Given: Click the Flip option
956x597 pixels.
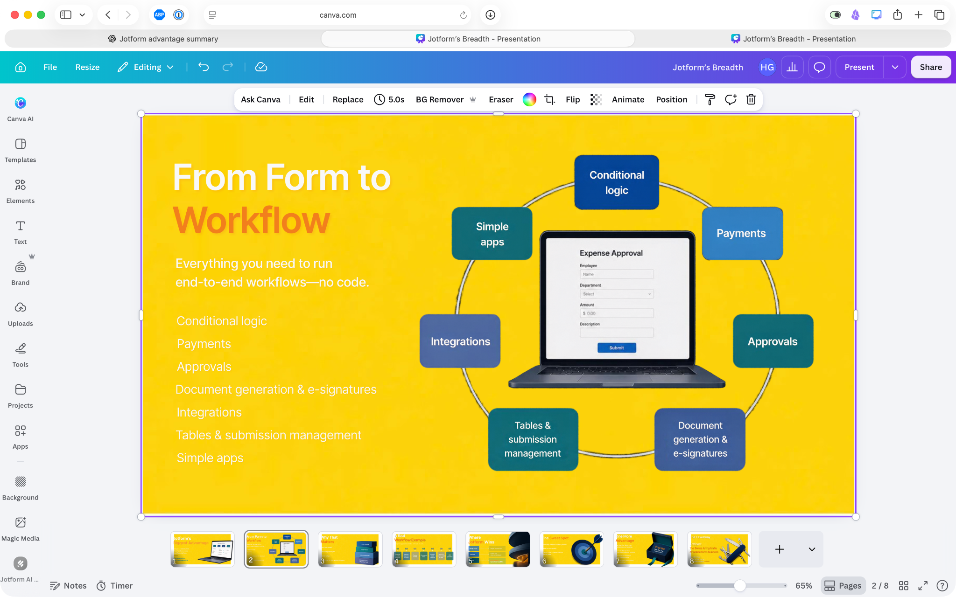Looking at the screenshot, I should pyautogui.click(x=573, y=99).
